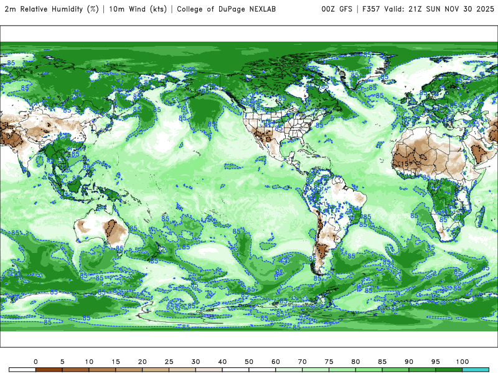
Task: Click the '70' legend label
Action: (x=303, y=362)
